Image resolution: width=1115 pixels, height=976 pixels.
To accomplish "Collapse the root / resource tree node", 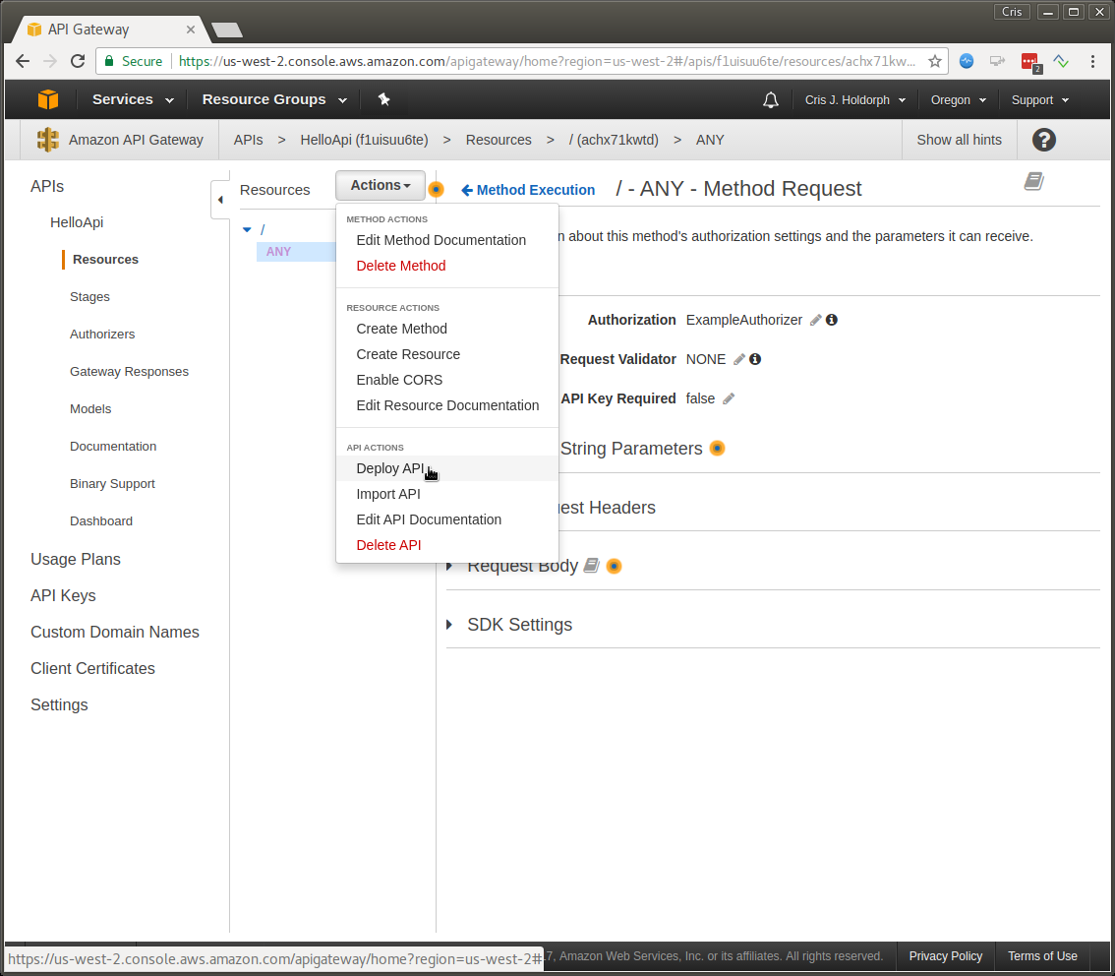I will click(x=247, y=230).
